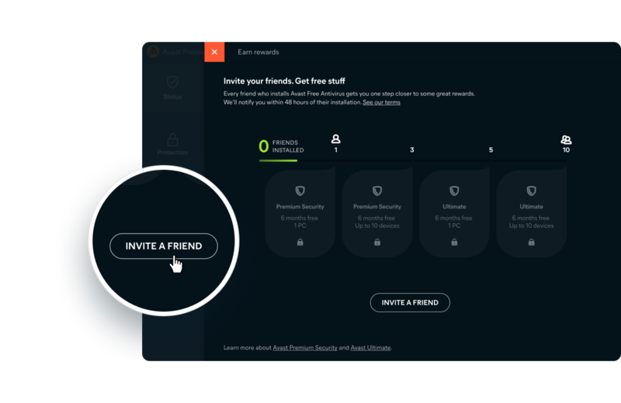Click lock icon on Premium Security 1 PC card
This screenshot has width=621, height=403.
coord(300,242)
